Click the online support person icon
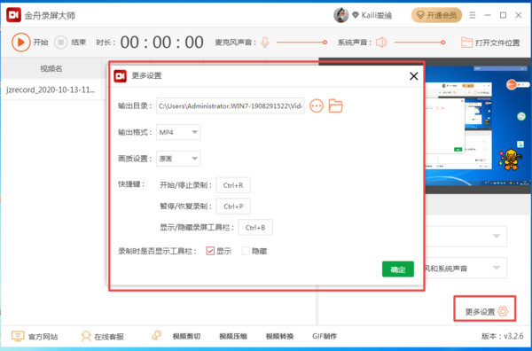Screen dimensions: 532x351 [86, 336]
